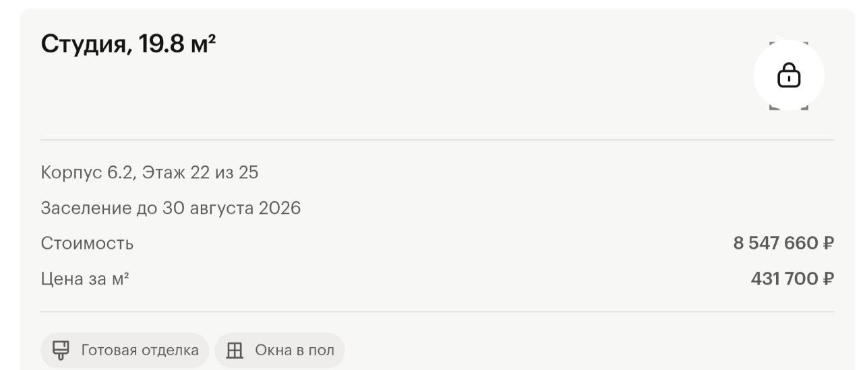The height and width of the screenshot is (370, 863).
Task: Click the '30 августа 2026' date
Action: [231, 208]
